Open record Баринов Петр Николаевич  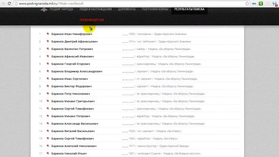[71, 94]
